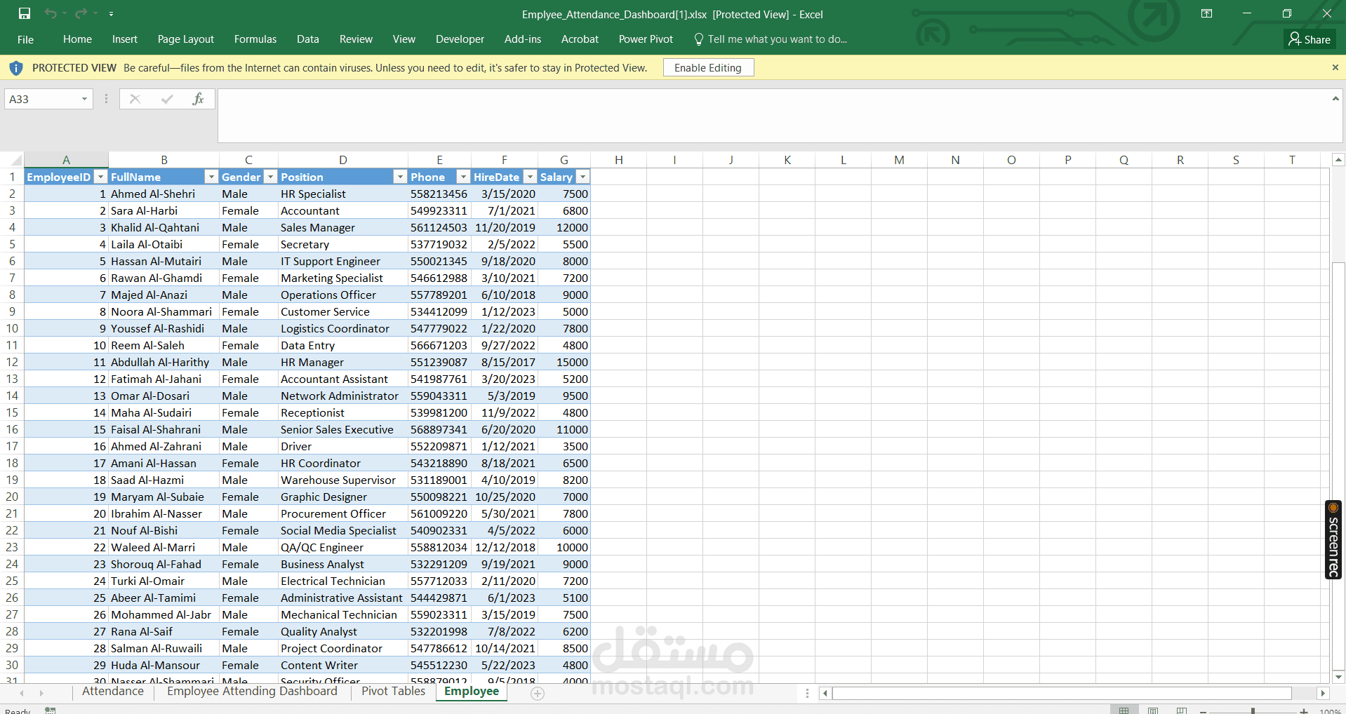Click the Tell me lightbulb icon
Screen dimensions: 1346x714
point(699,39)
